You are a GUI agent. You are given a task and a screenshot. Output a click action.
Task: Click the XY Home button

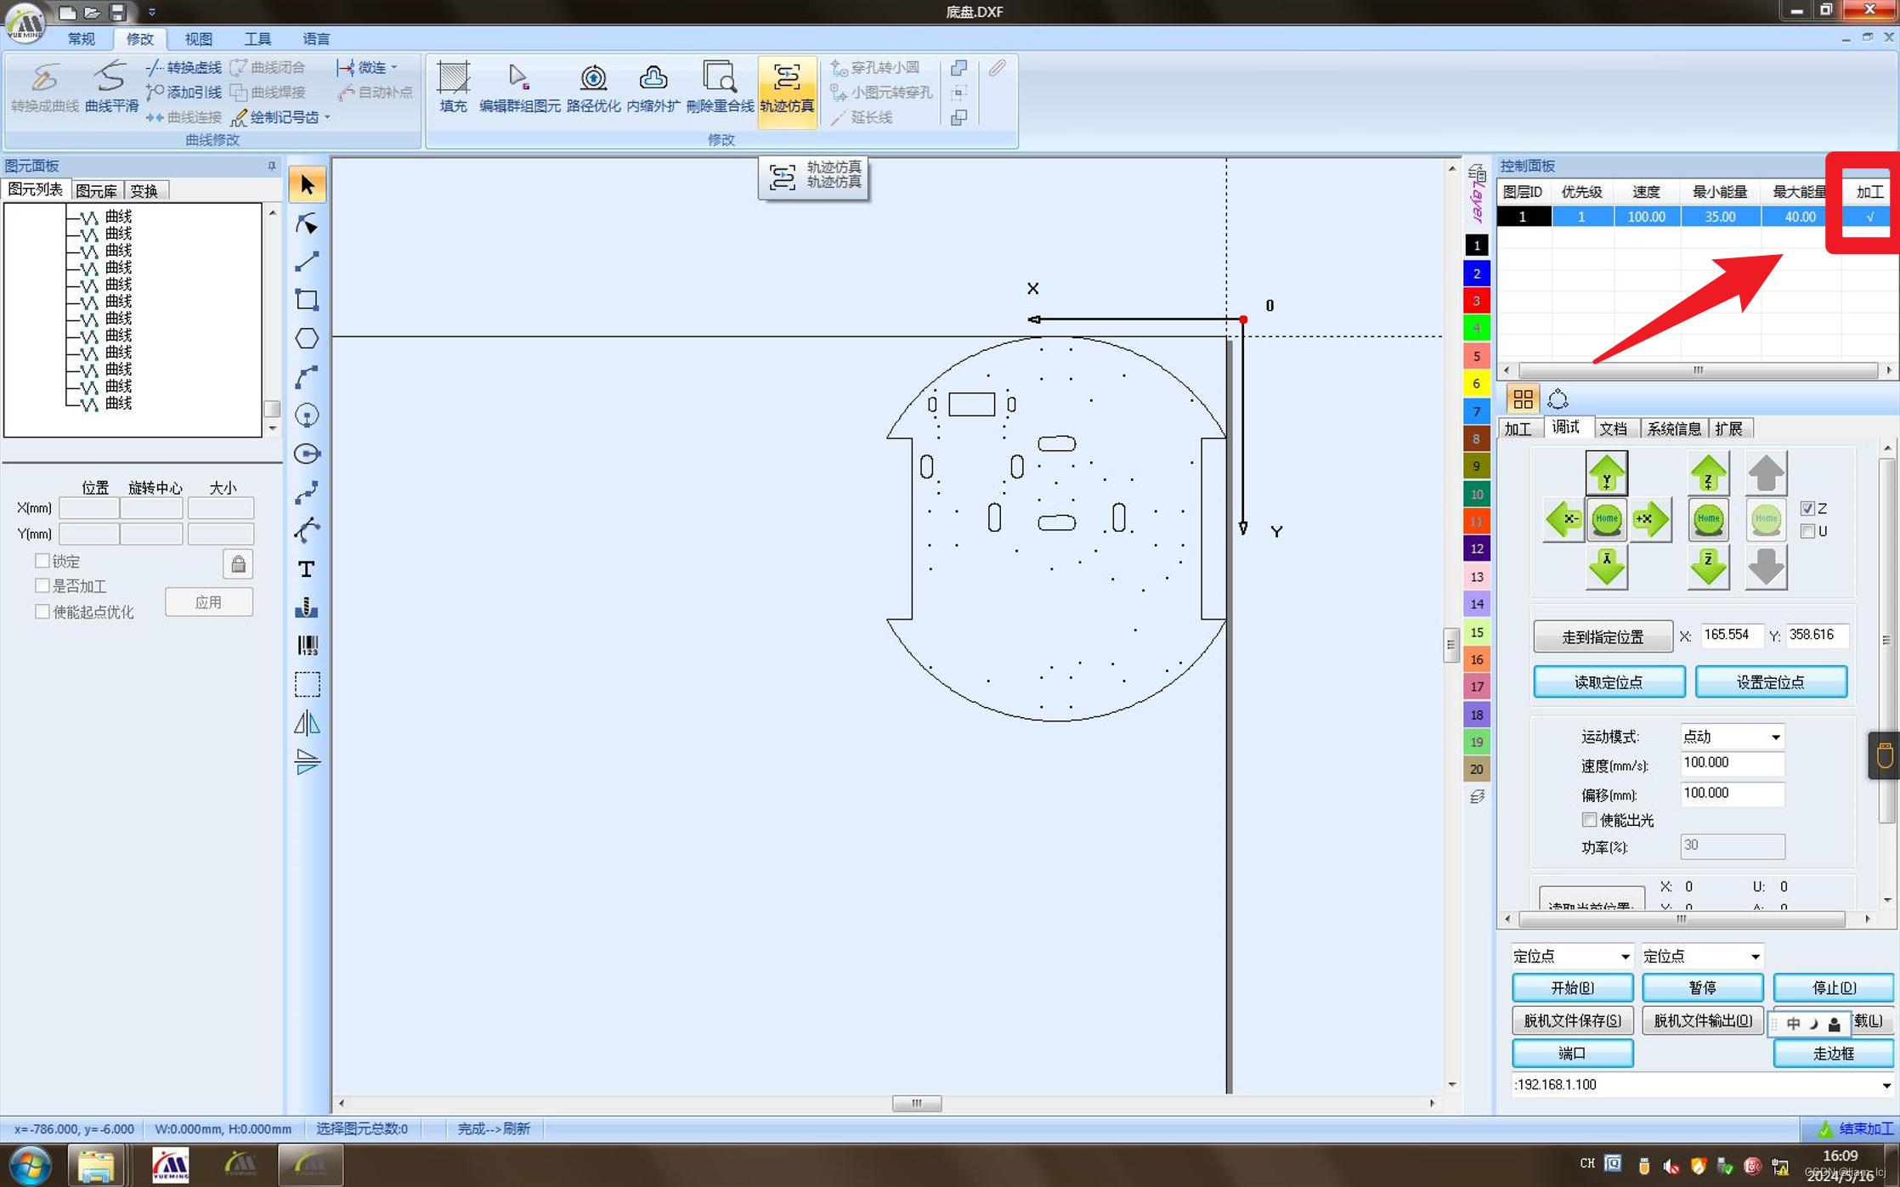pos(1606,519)
